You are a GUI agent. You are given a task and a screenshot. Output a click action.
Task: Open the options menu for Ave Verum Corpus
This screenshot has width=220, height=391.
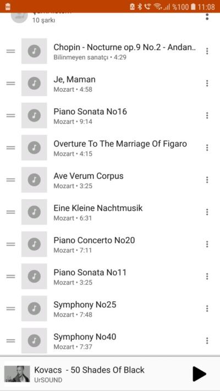[x=207, y=180]
